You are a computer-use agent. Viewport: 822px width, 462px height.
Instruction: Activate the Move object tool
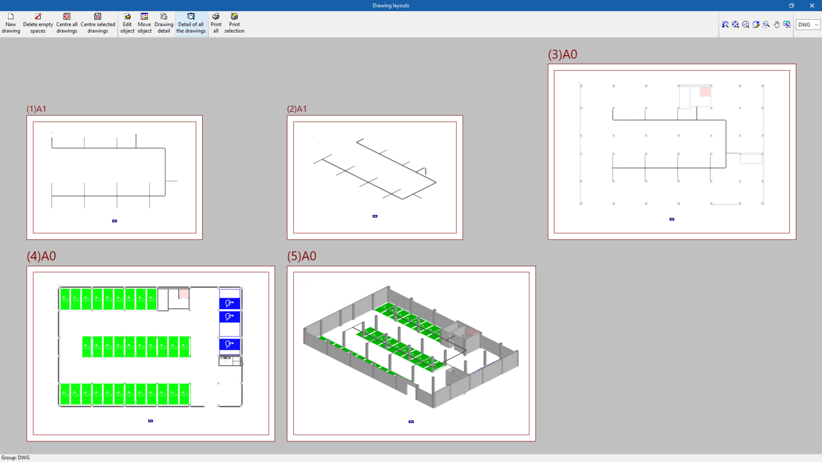(144, 24)
